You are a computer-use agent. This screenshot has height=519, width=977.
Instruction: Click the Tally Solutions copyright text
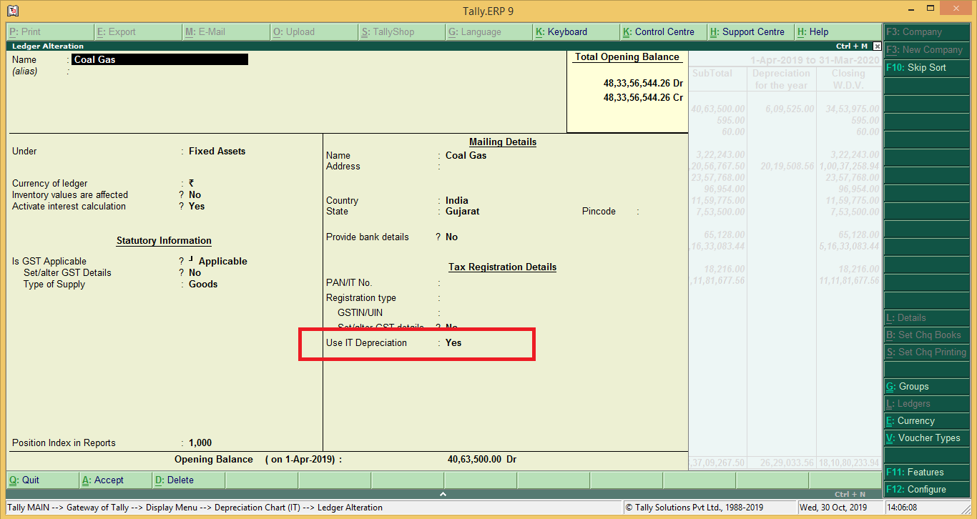click(694, 508)
